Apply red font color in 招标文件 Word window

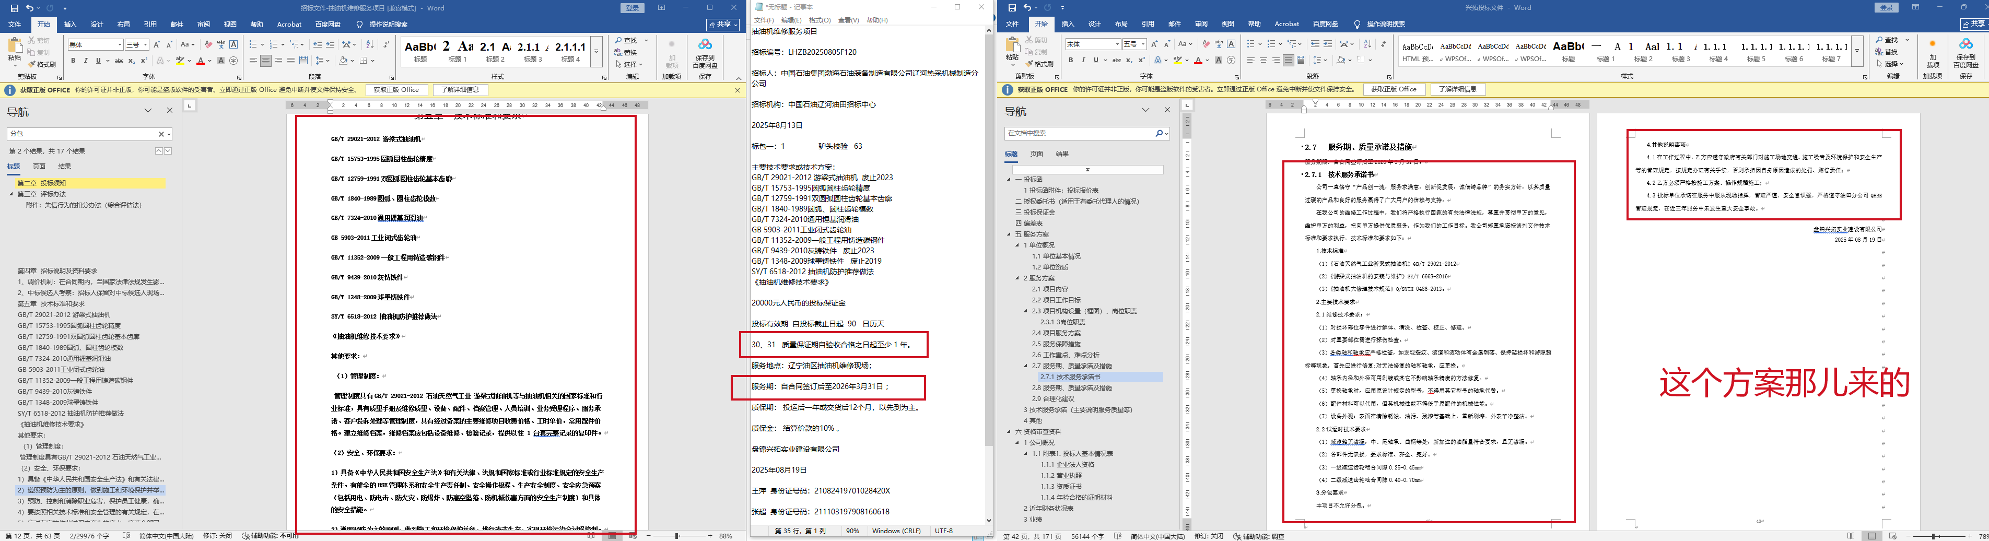pos(200,60)
